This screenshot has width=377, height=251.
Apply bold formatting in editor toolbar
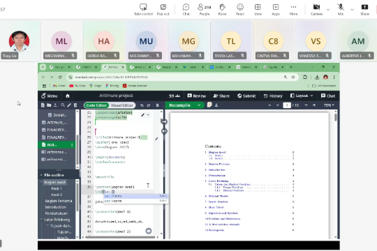[x=158, y=105]
